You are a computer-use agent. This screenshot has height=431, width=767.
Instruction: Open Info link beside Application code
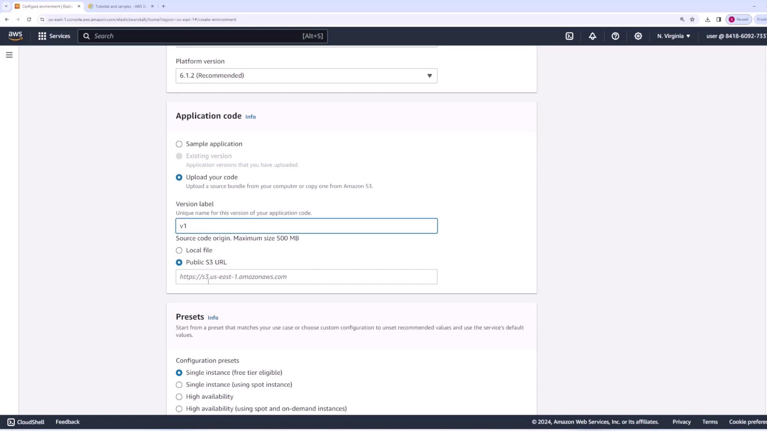(x=250, y=117)
